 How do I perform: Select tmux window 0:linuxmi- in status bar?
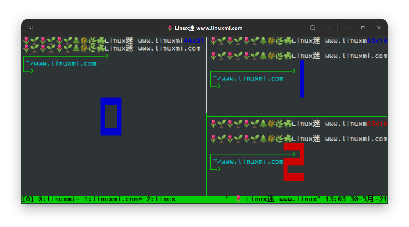pos(59,199)
